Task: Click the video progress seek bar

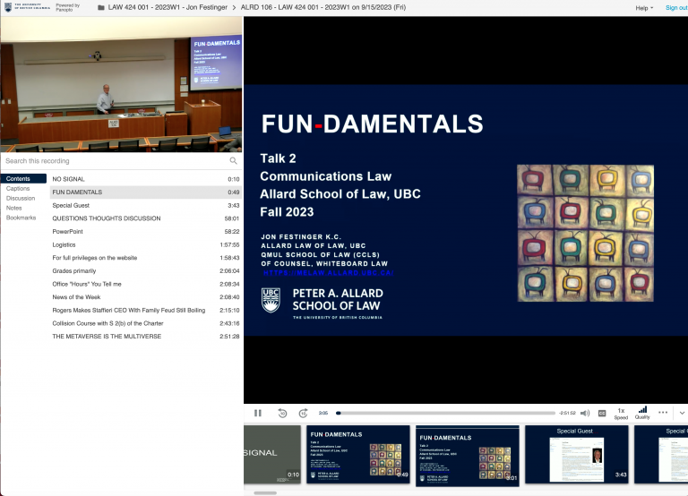Action: click(445, 413)
